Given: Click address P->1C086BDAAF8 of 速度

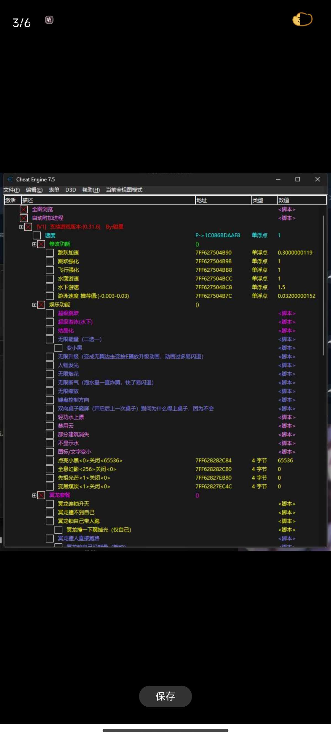Looking at the screenshot, I should pyautogui.click(x=218, y=235).
